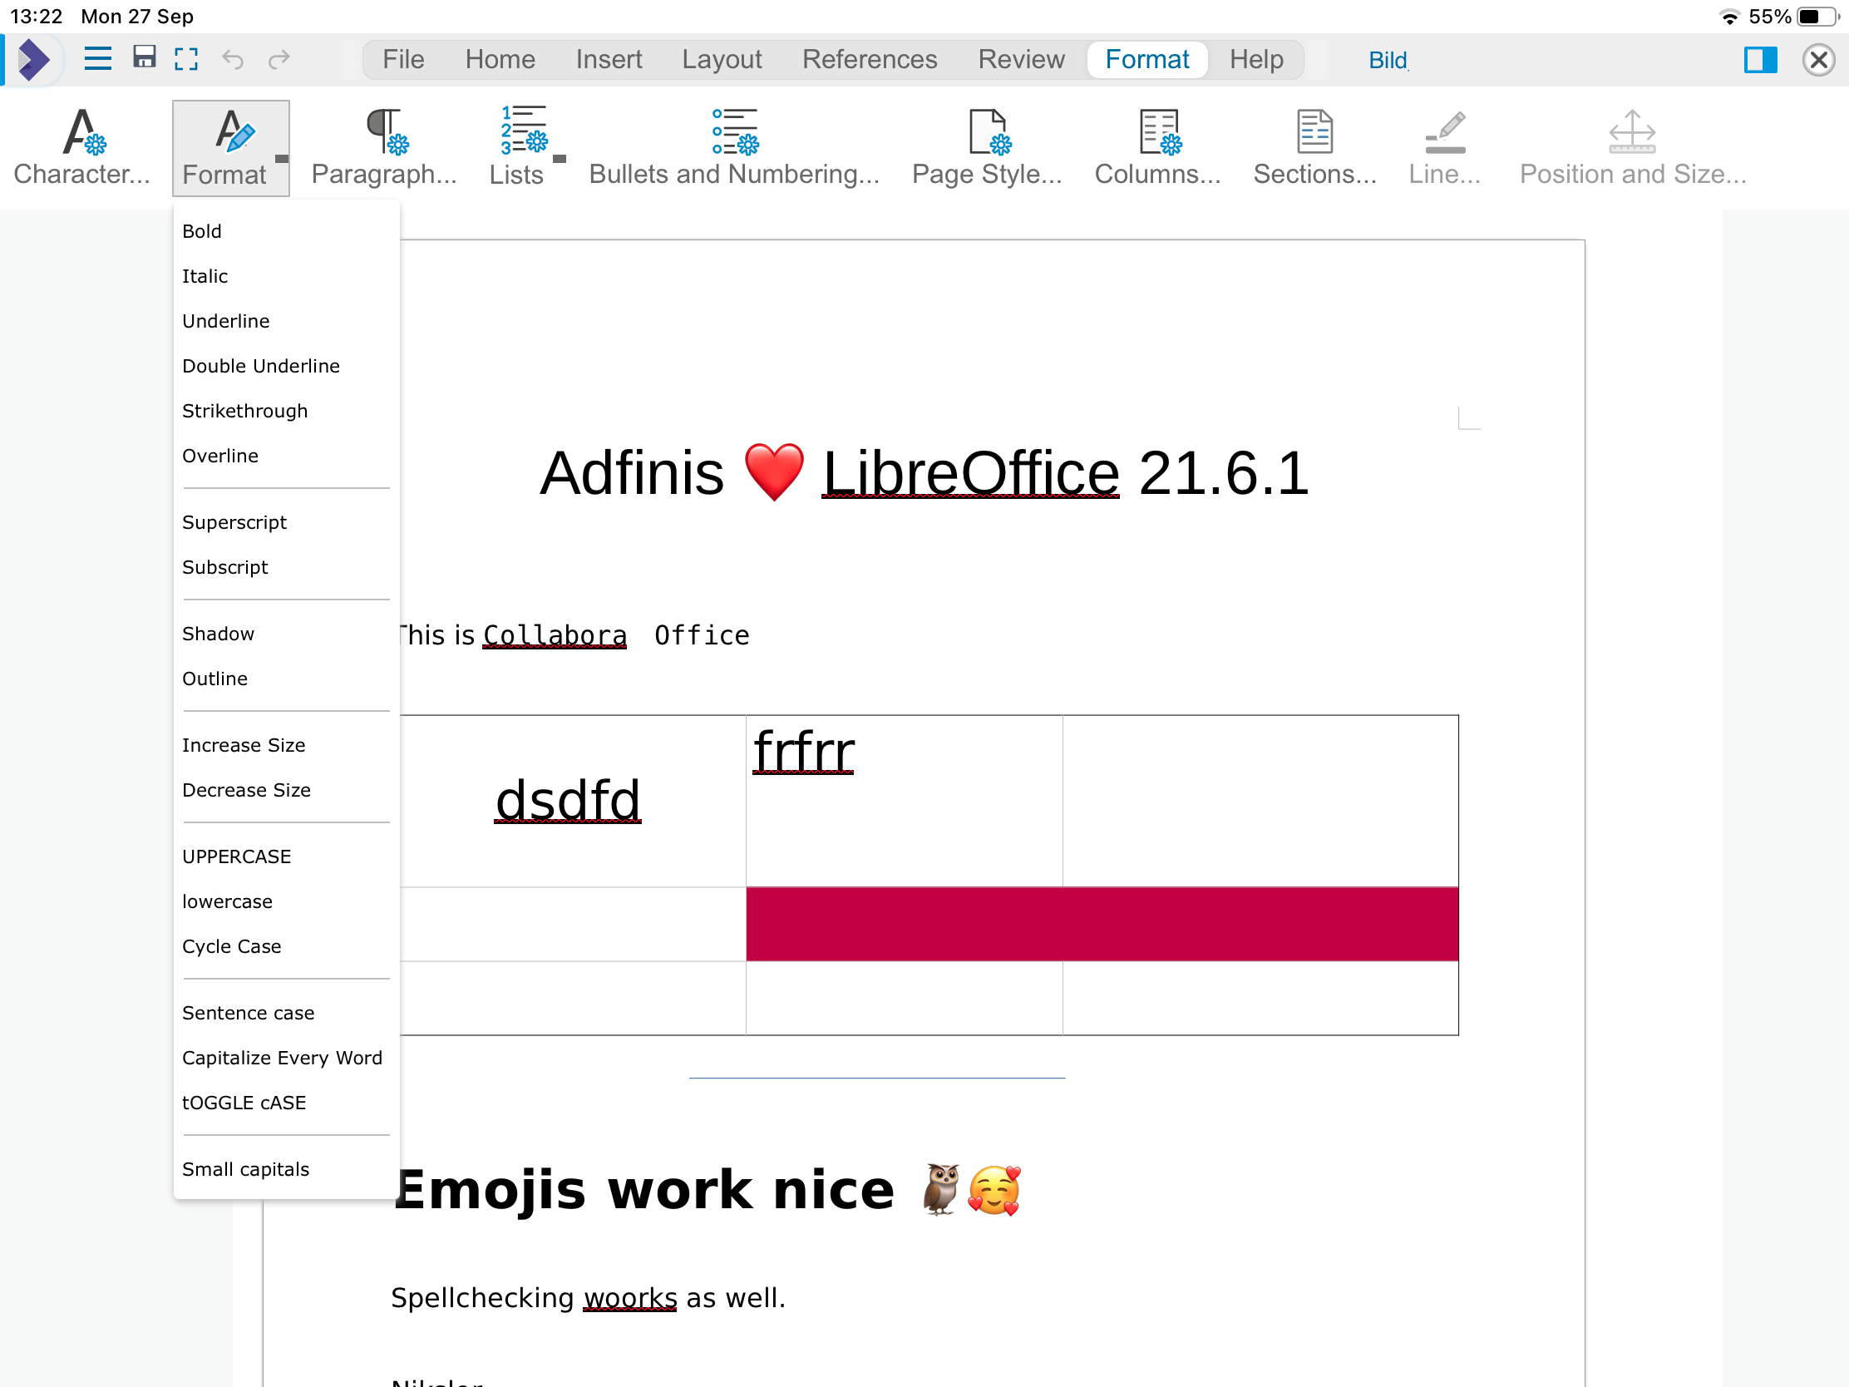The width and height of the screenshot is (1849, 1387).
Task: Select Capitalize Every Word
Action: (286, 1058)
